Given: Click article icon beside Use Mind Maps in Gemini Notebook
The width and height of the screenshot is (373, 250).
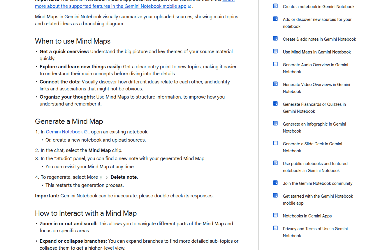Looking at the screenshot, I should [275, 51].
